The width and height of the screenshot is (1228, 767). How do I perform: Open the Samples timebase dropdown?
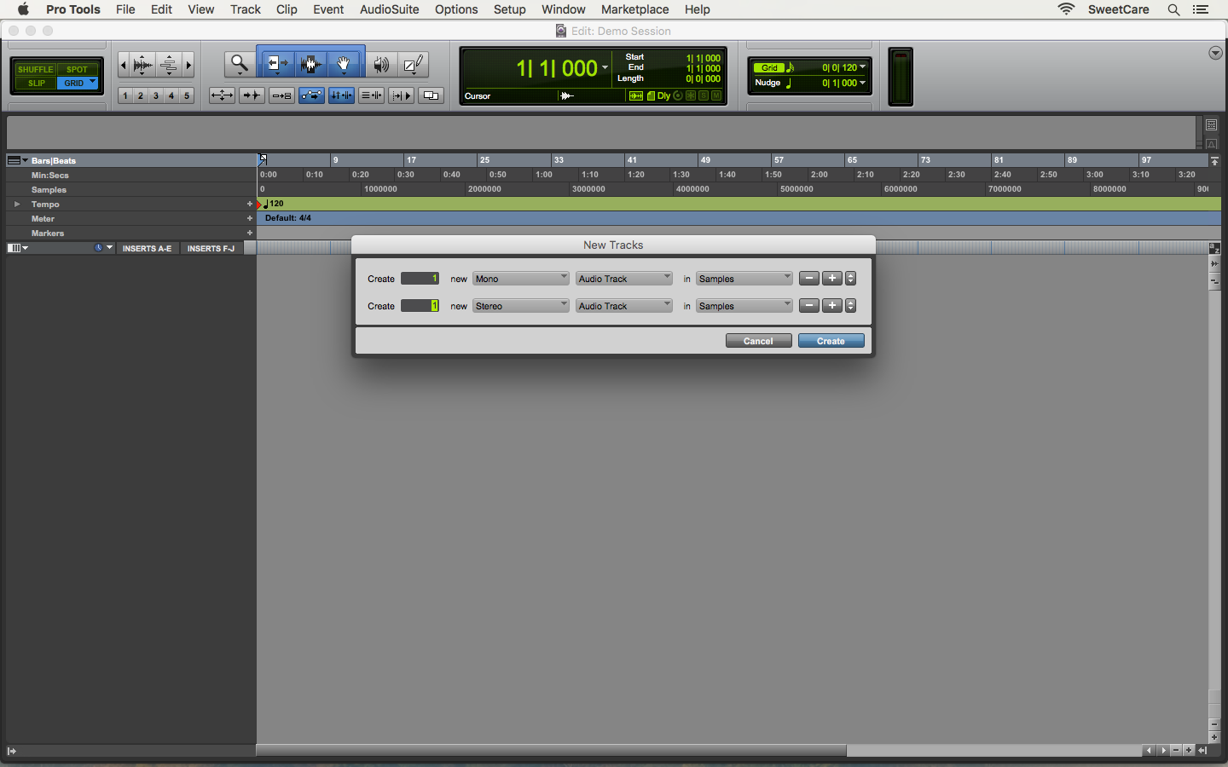click(743, 278)
